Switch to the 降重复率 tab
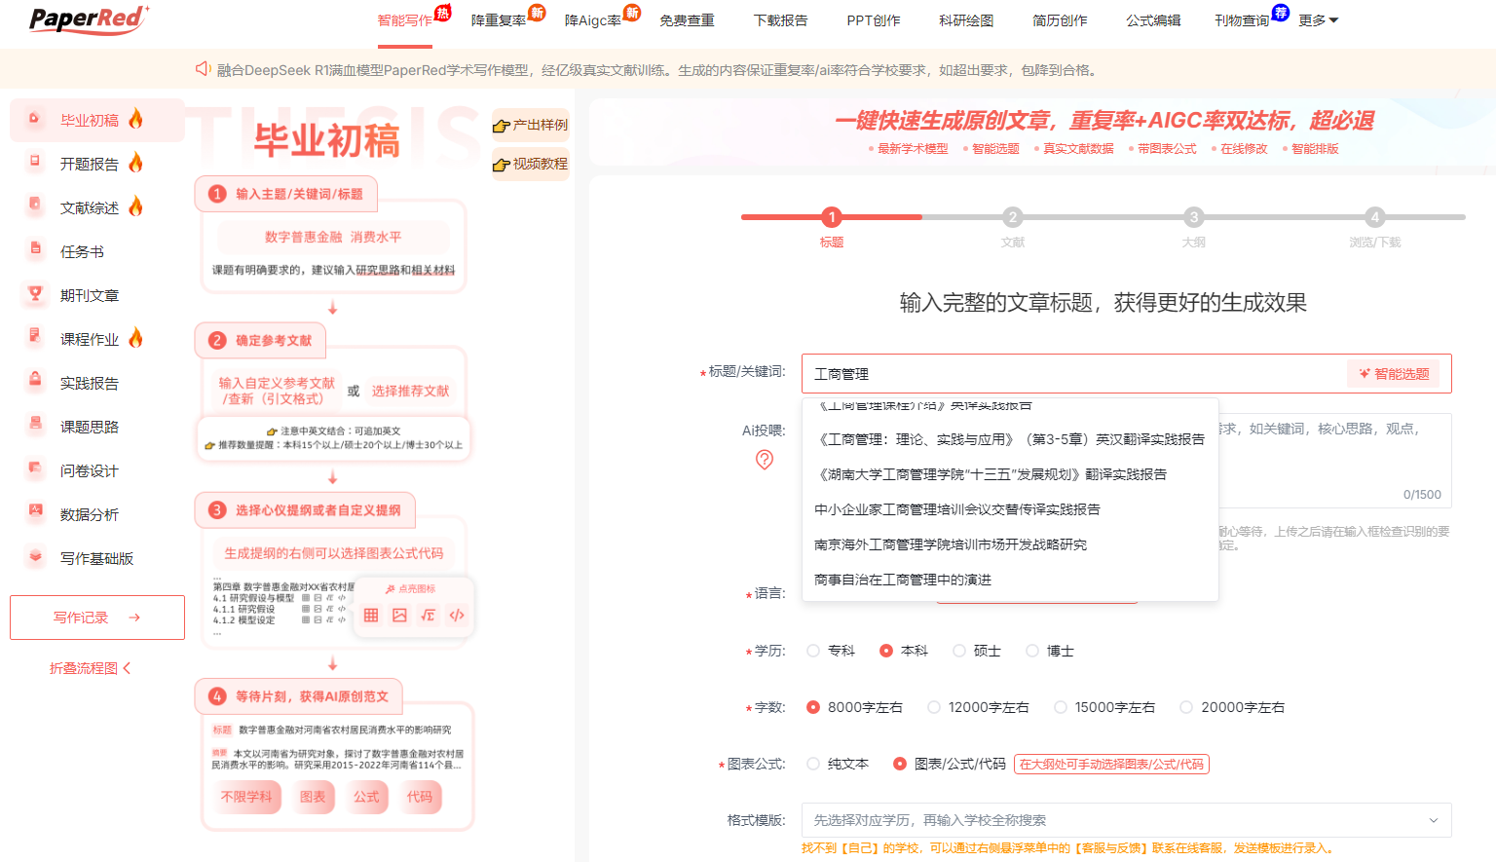The image size is (1496, 862). click(499, 20)
